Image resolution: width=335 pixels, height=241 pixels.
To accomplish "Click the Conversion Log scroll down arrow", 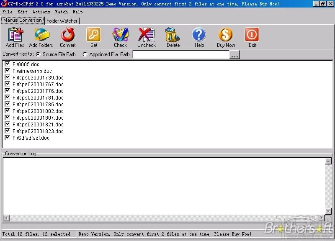I will pyautogui.click(x=328, y=211).
